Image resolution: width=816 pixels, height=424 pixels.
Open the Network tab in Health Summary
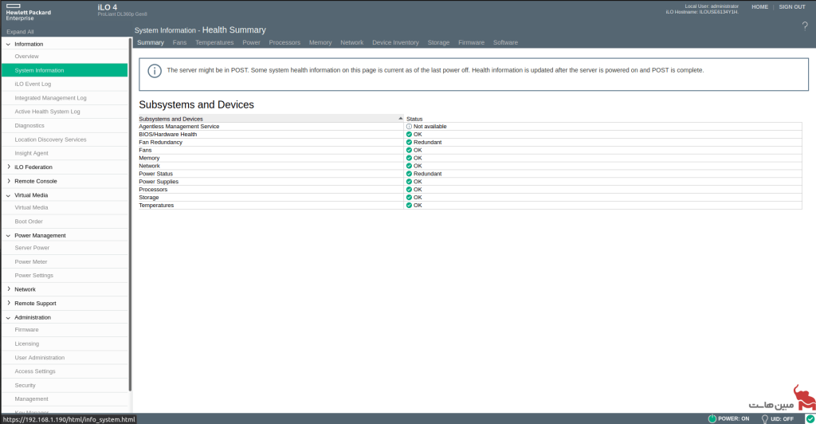[351, 43]
